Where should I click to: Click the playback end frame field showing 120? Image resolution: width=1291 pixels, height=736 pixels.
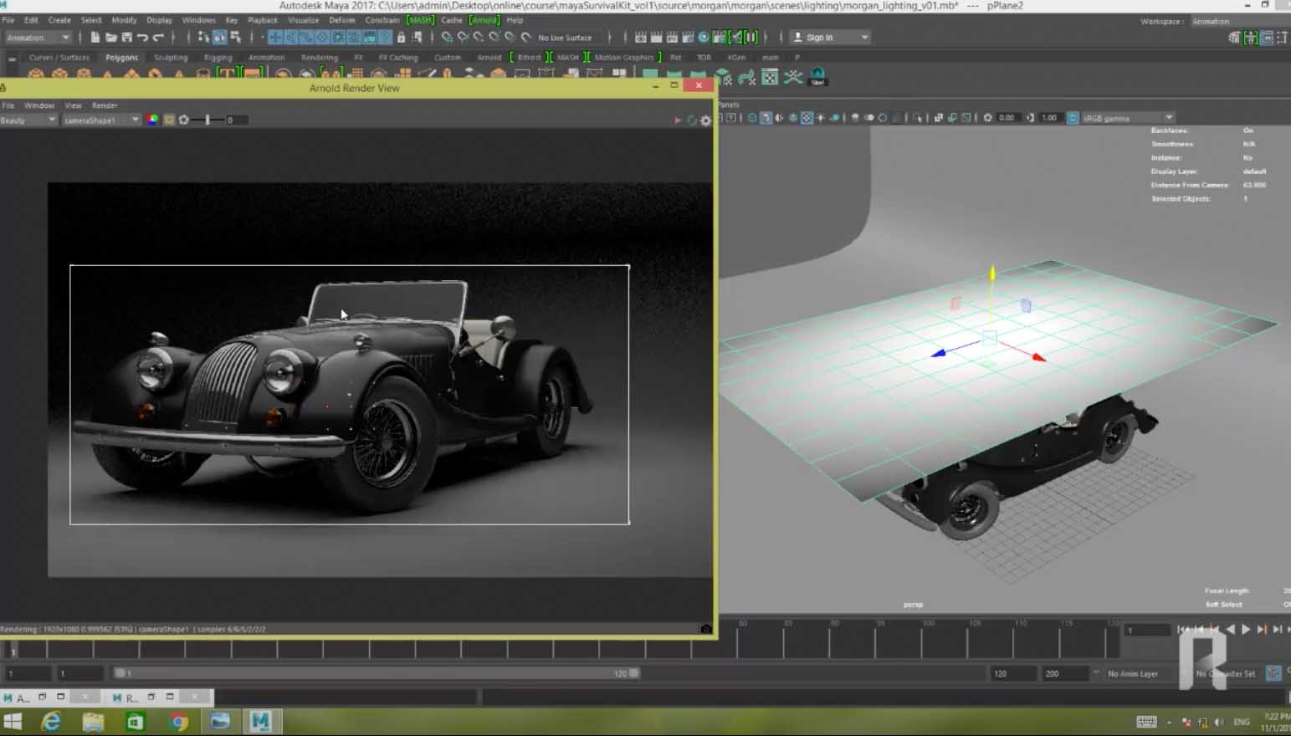pos(1012,673)
